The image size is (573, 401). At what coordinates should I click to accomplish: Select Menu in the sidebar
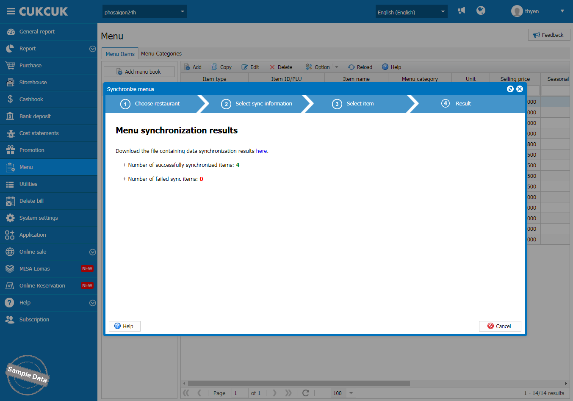click(49, 167)
